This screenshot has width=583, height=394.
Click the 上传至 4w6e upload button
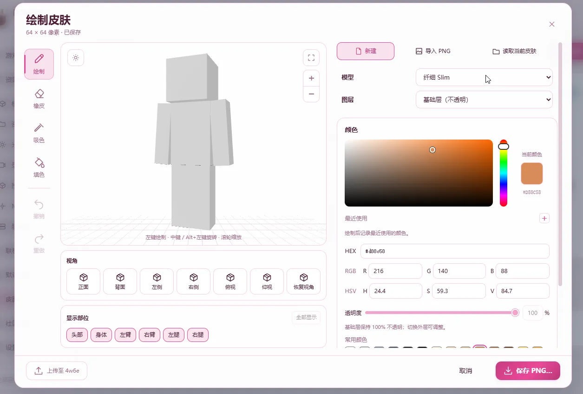57,371
